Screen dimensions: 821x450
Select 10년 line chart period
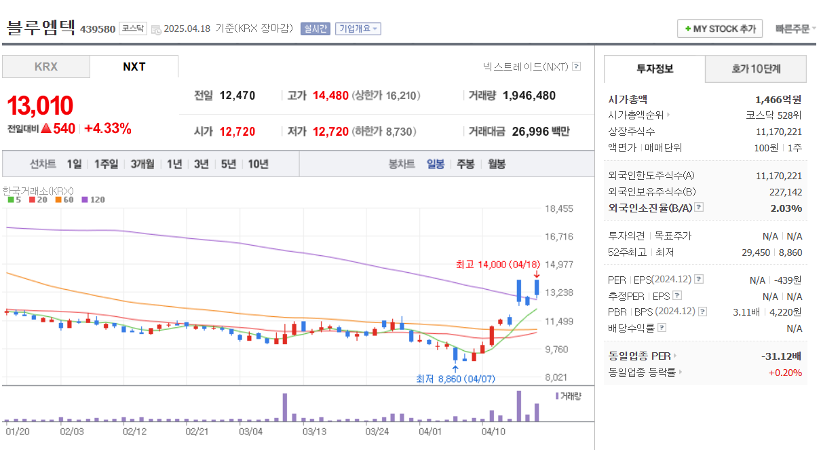click(x=259, y=164)
